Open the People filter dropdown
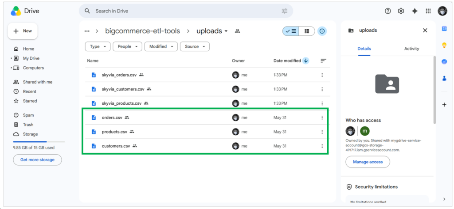Image resolution: width=454 pixels, height=209 pixels. (127, 46)
